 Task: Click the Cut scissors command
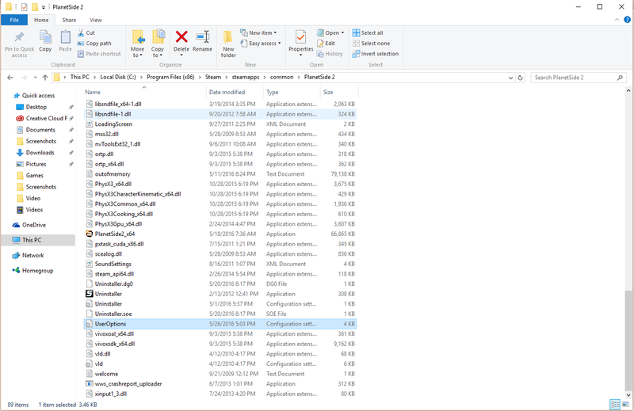click(86, 32)
